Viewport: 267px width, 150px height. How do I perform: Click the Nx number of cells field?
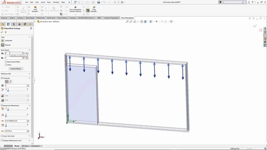pos(14,53)
